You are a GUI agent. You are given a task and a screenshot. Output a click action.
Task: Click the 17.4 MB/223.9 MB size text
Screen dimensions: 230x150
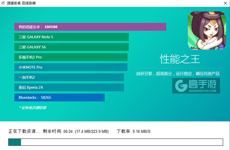pyautogui.click(x=92, y=132)
